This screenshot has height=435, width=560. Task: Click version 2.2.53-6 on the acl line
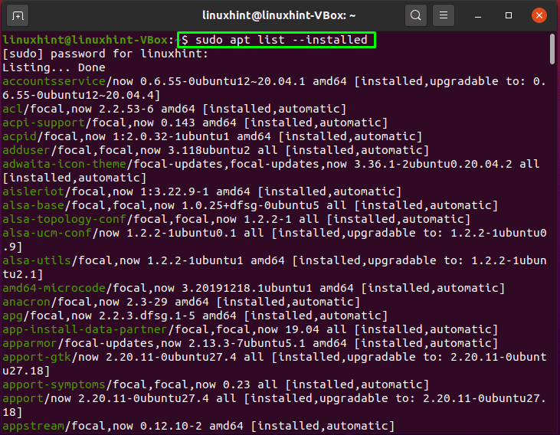coord(126,109)
